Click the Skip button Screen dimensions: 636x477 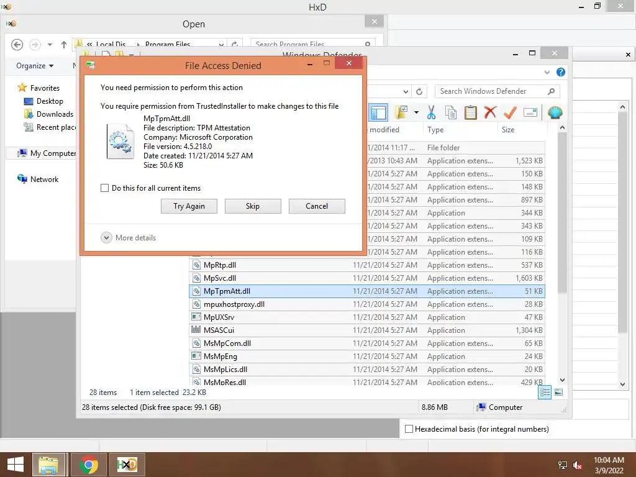(x=253, y=206)
